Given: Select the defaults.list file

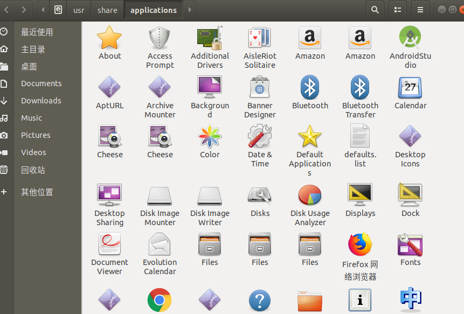Looking at the screenshot, I should [360, 137].
